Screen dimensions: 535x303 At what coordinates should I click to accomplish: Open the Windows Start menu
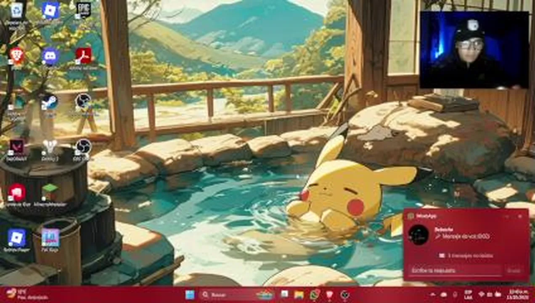coord(190,295)
